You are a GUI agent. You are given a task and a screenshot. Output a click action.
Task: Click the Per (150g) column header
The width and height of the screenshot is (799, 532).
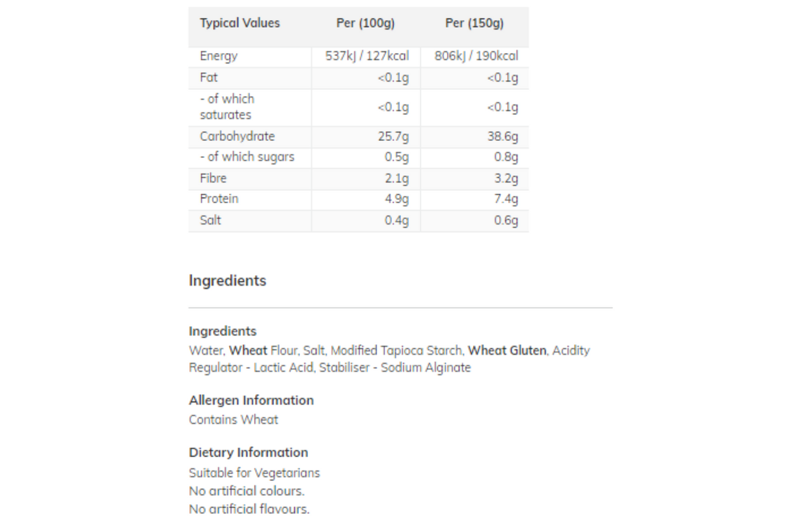pyautogui.click(x=474, y=24)
